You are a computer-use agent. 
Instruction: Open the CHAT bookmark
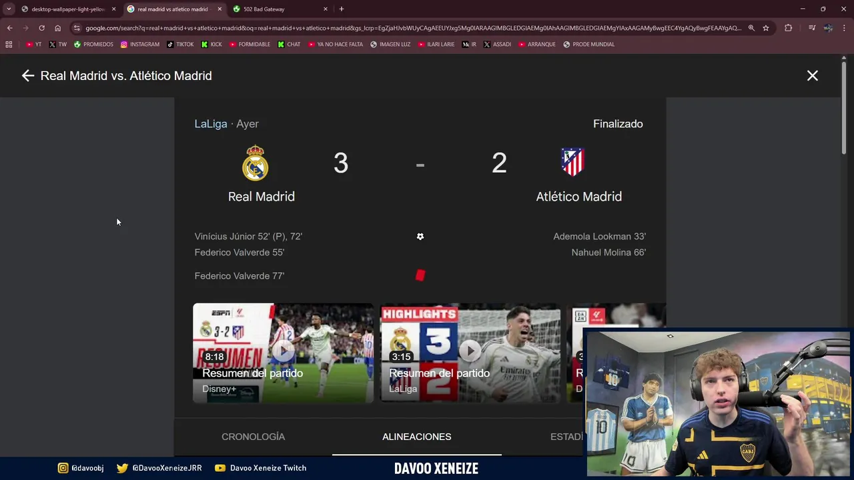(x=289, y=45)
